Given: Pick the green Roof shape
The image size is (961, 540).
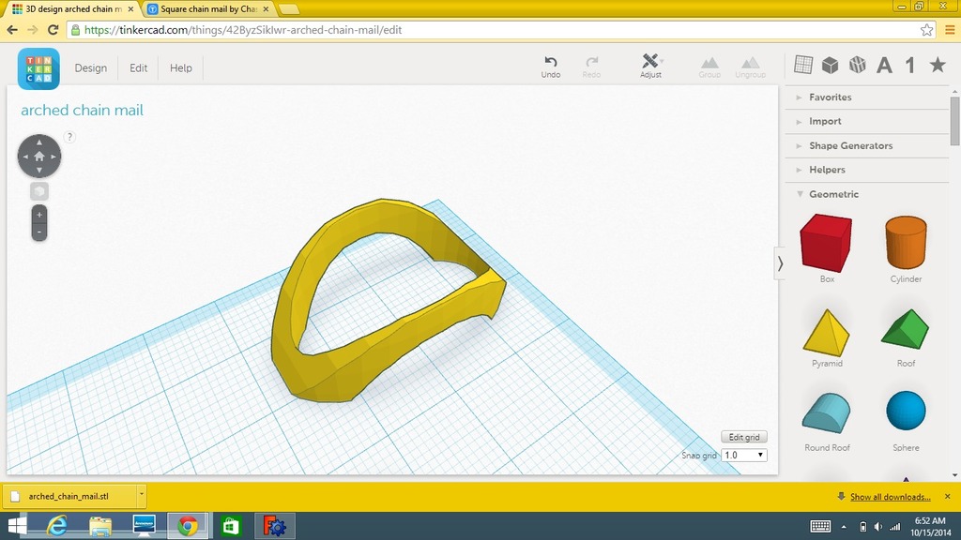Looking at the screenshot, I should (x=906, y=330).
